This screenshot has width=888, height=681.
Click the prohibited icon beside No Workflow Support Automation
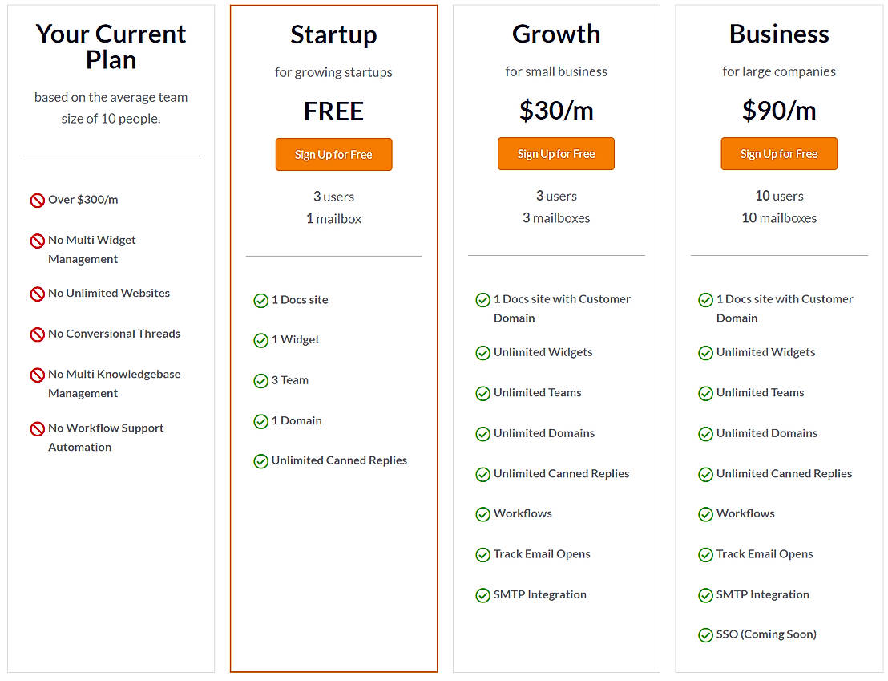pos(37,429)
